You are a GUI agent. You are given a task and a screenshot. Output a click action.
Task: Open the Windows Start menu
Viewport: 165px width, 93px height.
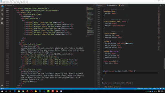pos(2,91)
